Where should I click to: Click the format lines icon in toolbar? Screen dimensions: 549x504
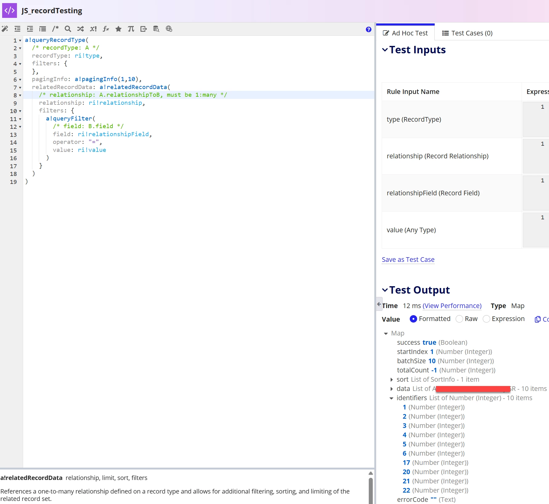coord(43,29)
